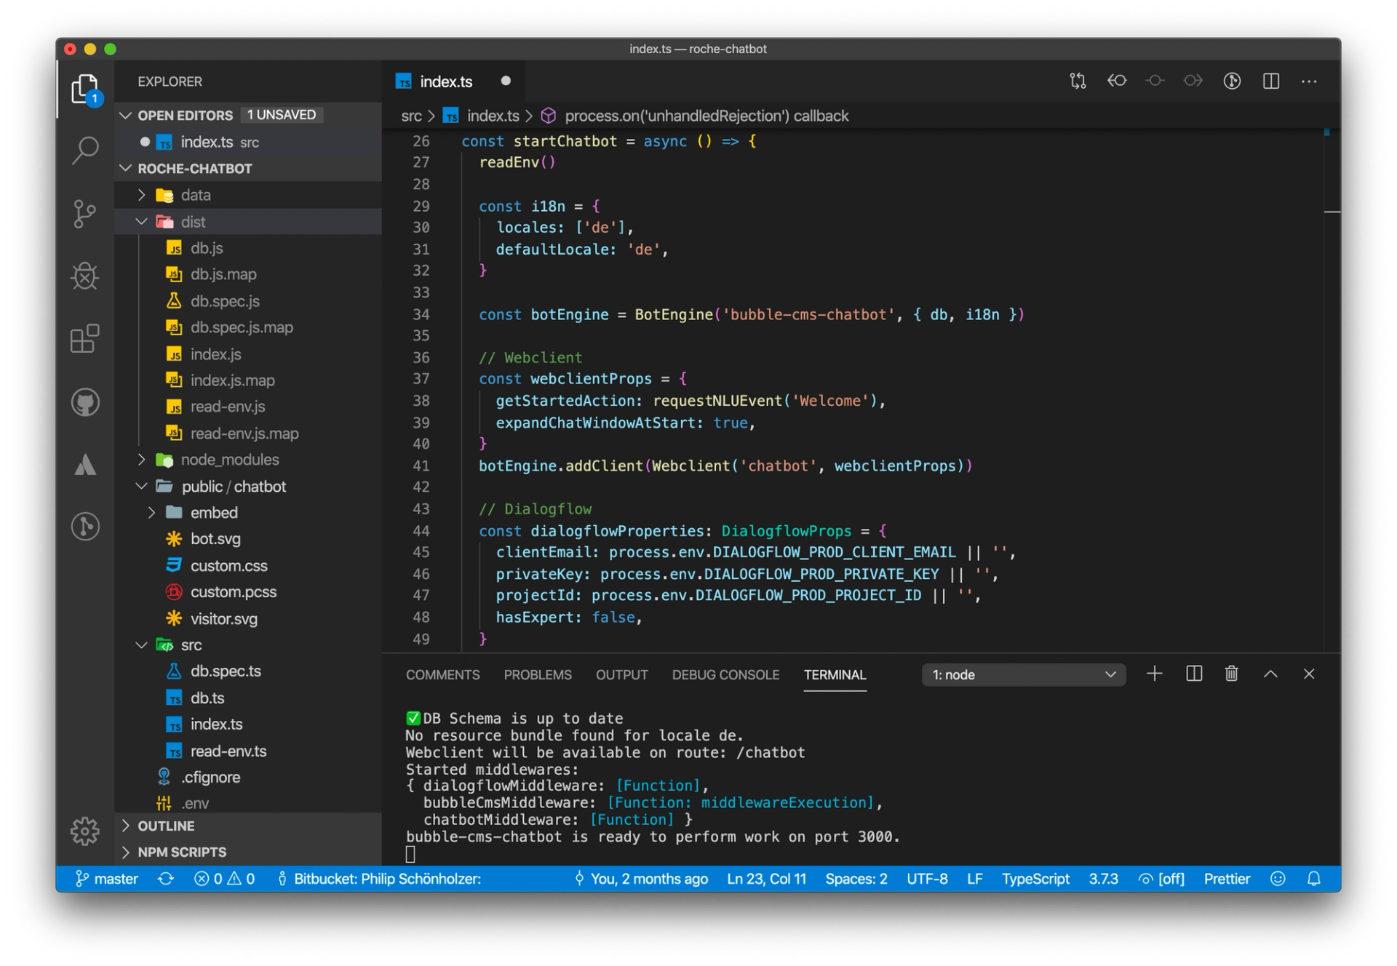Click Bitbucket: Philip Schönholzer status item
The height and width of the screenshot is (966, 1397).
pyautogui.click(x=378, y=879)
